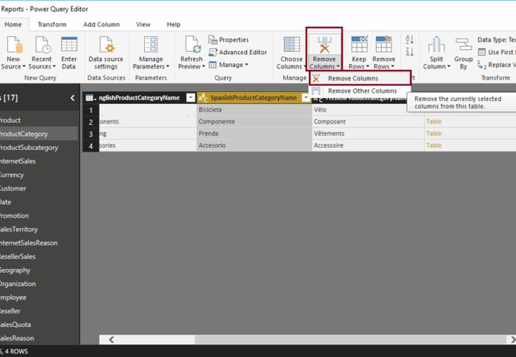This screenshot has height=357, width=516.
Task: Select the Accesorio cell
Action: point(254,145)
